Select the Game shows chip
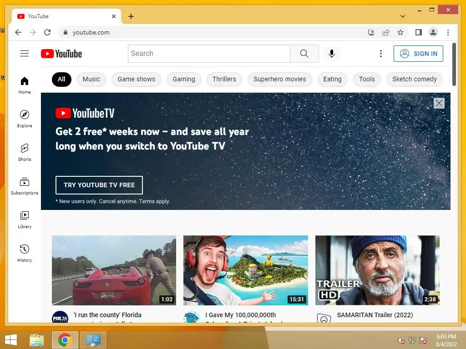The width and height of the screenshot is (466, 349). pyautogui.click(x=136, y=79)
